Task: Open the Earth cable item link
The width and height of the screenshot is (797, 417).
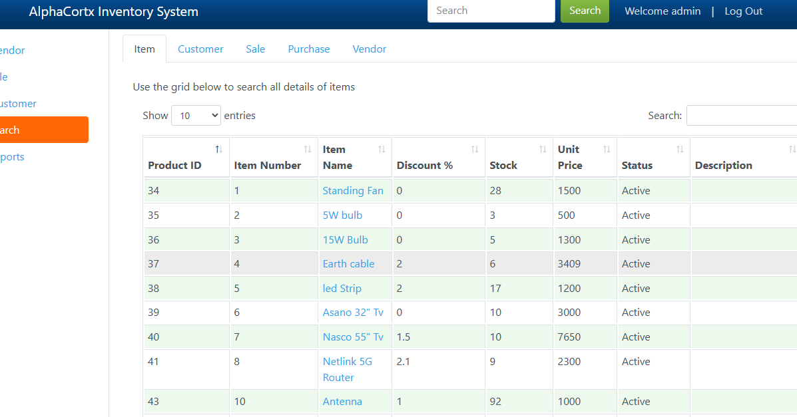Action: (x=348, y=263)
